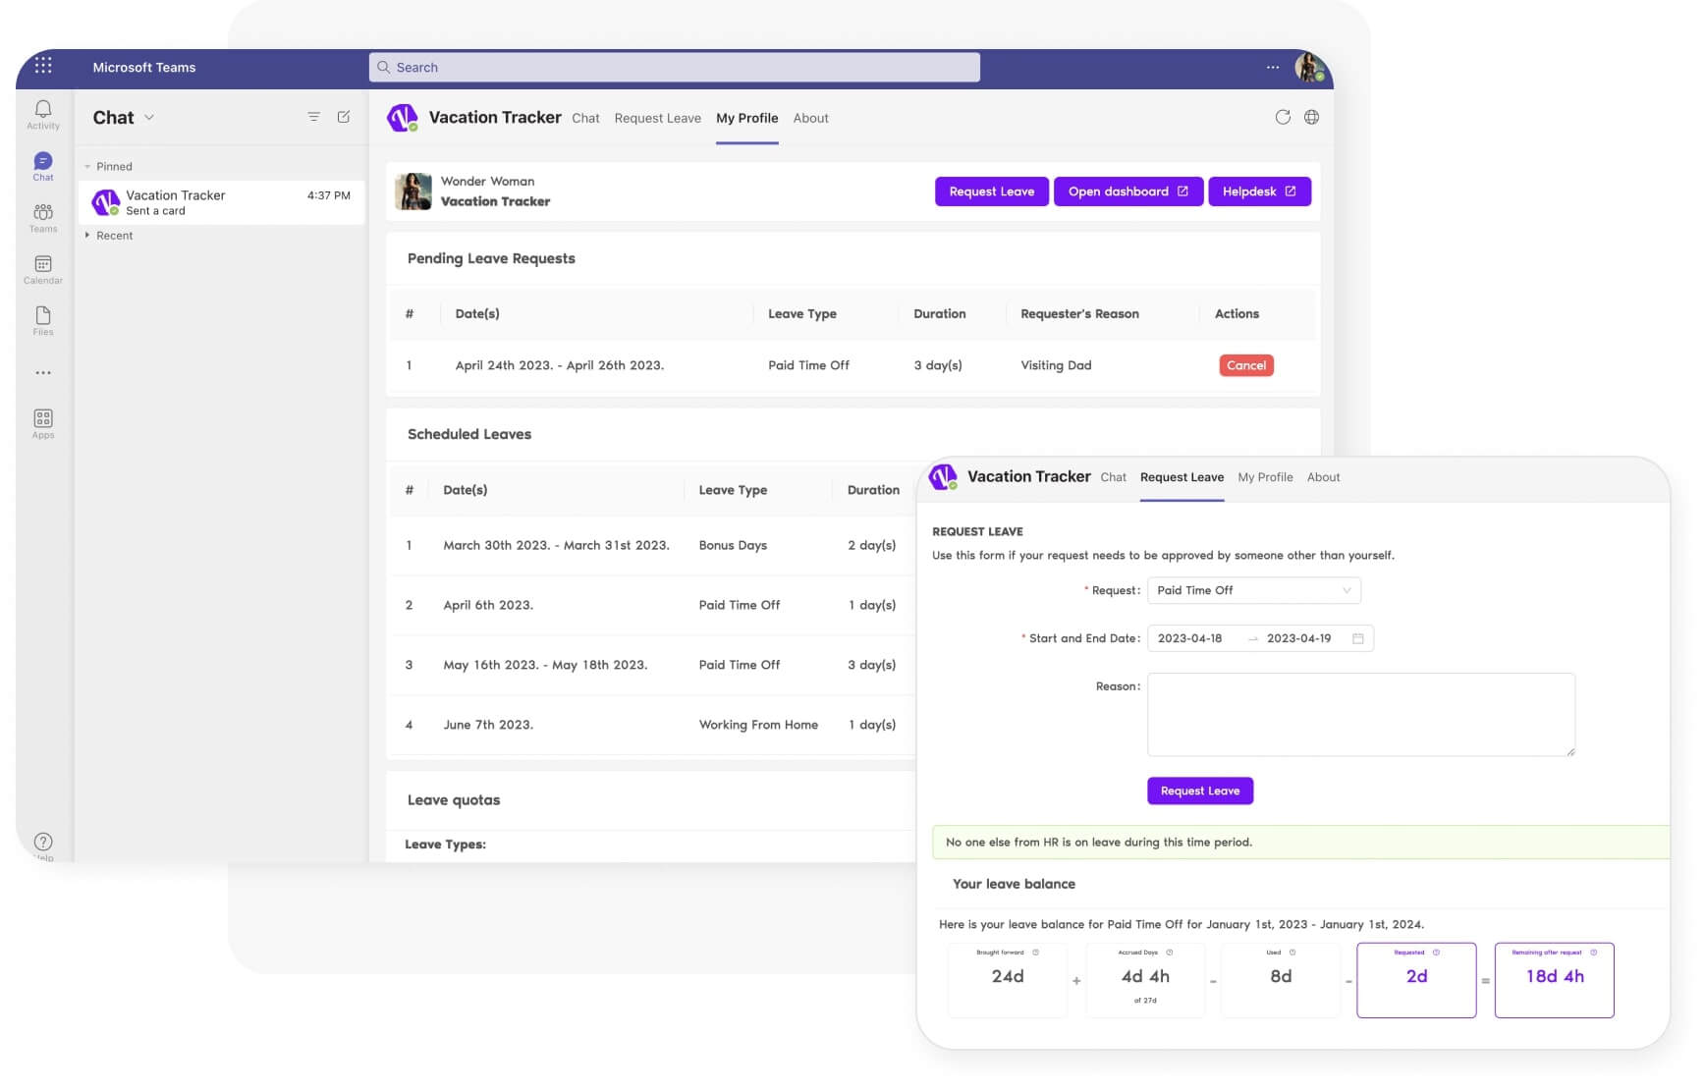
Task: Click the Vacation Tracker logo in My Profile header
Action: 403,118
